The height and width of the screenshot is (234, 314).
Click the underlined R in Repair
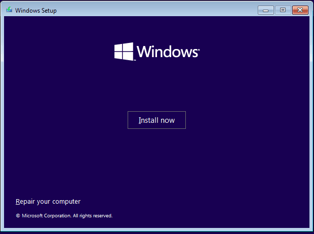18,202
